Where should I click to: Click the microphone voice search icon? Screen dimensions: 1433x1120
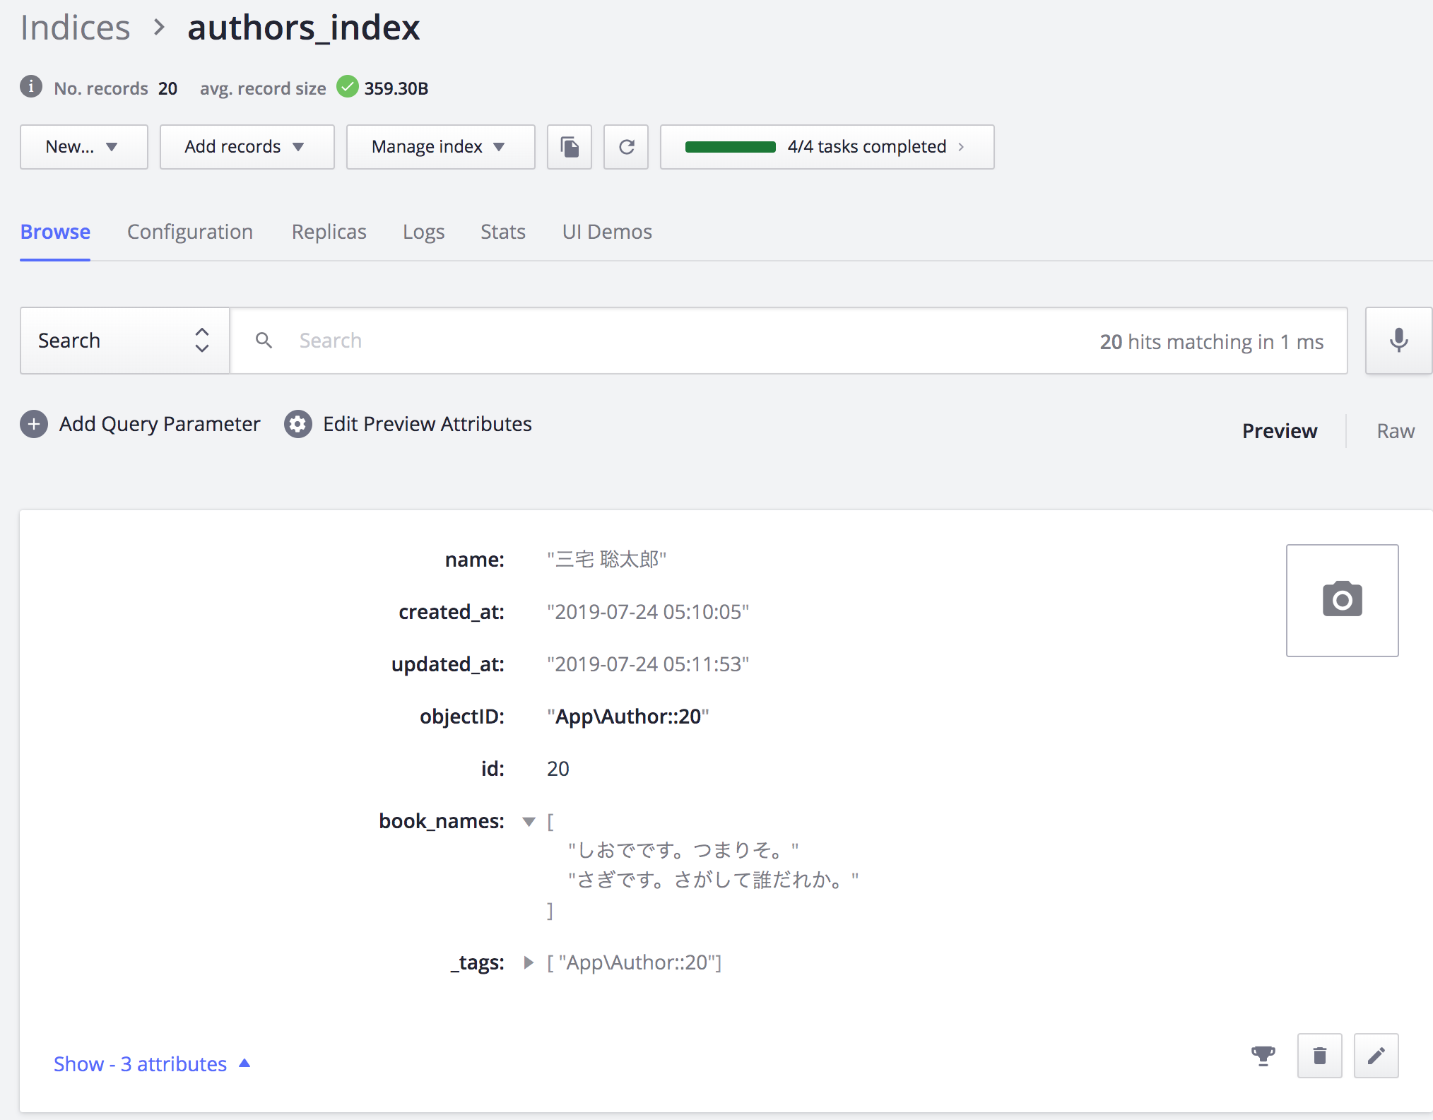(1398, 341)
